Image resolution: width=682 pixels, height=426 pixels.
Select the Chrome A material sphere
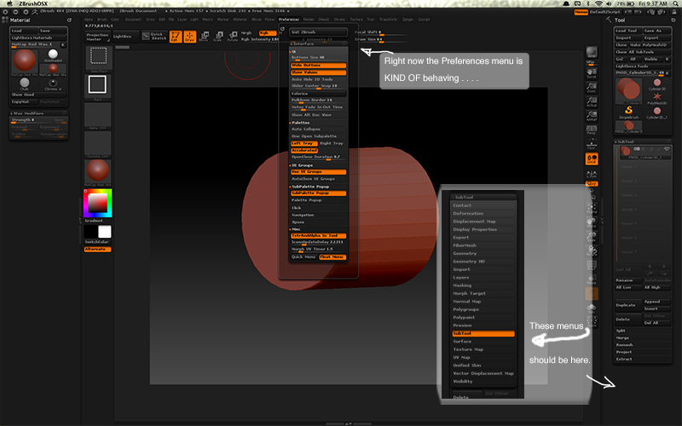click(x=53, y=83)
